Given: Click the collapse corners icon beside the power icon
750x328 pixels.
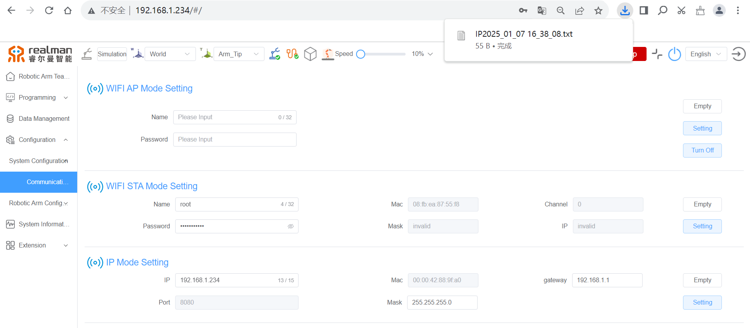Looking at the screenshot, I should (657, 54).
